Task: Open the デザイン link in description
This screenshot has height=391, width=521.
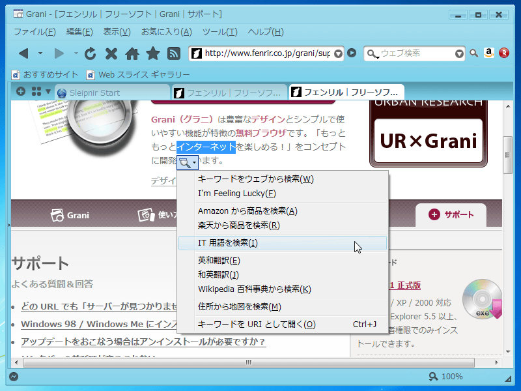Action: (x=268, y=119)
